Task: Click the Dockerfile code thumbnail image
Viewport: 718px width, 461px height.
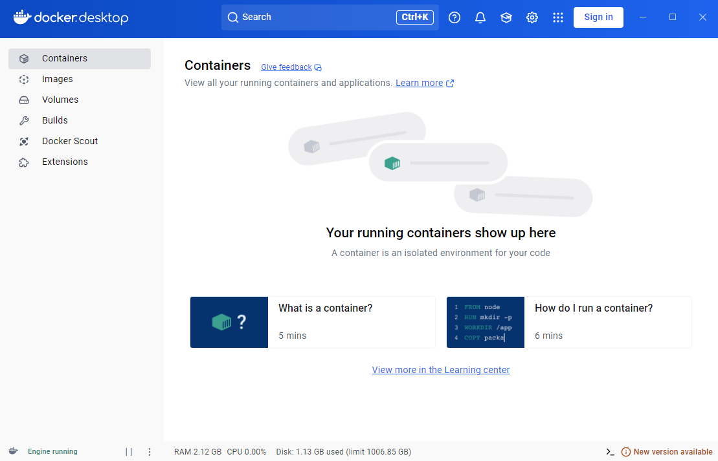Action: (486, 323)
